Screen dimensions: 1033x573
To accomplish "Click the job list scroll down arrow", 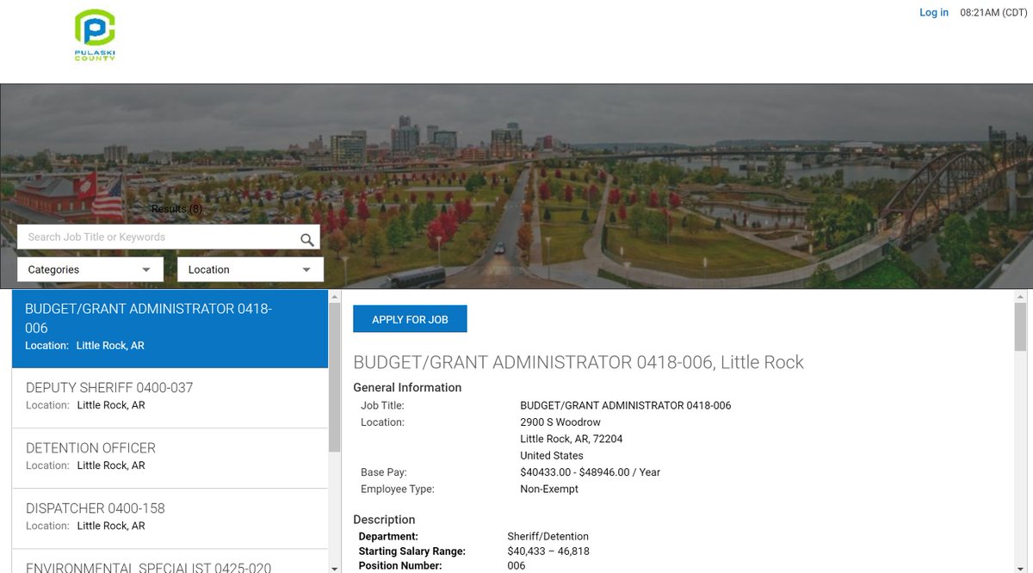I will coord(335,568).
